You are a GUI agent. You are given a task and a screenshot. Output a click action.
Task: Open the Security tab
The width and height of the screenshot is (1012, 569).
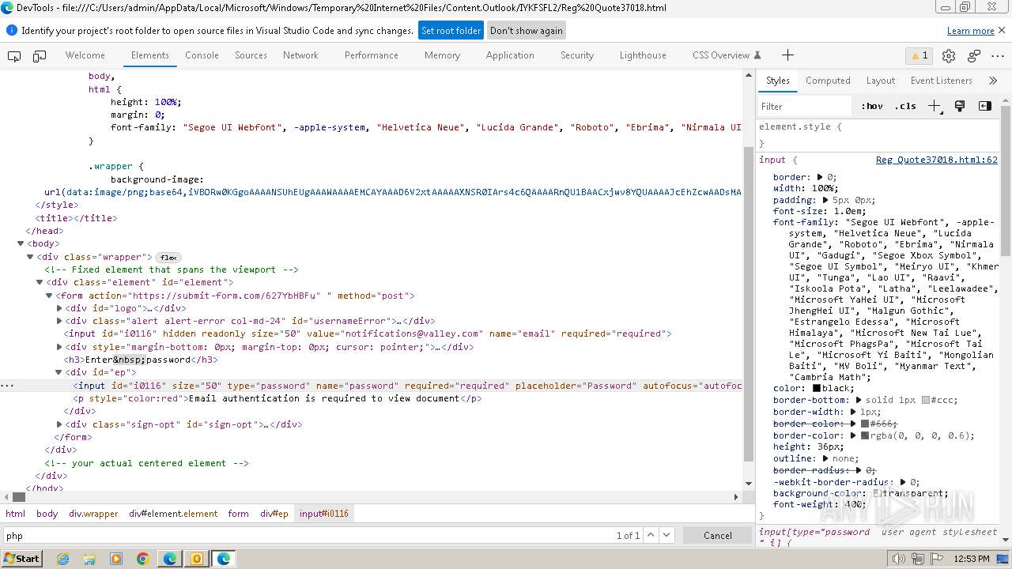[x=577, y=55]
